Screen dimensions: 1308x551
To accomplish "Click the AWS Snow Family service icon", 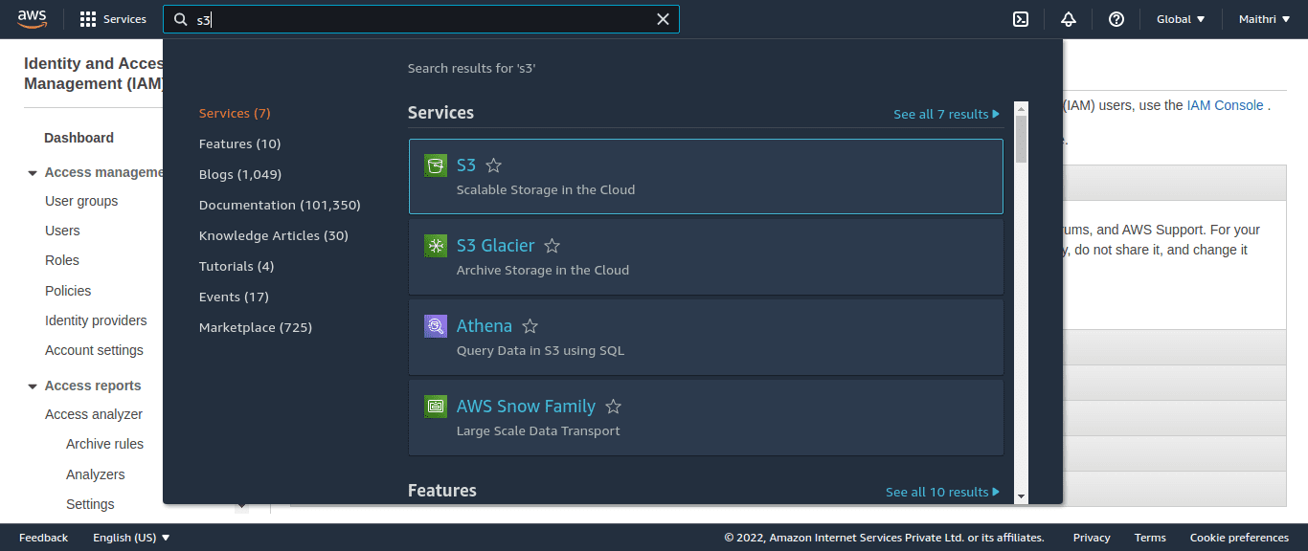I will (436, 407).
